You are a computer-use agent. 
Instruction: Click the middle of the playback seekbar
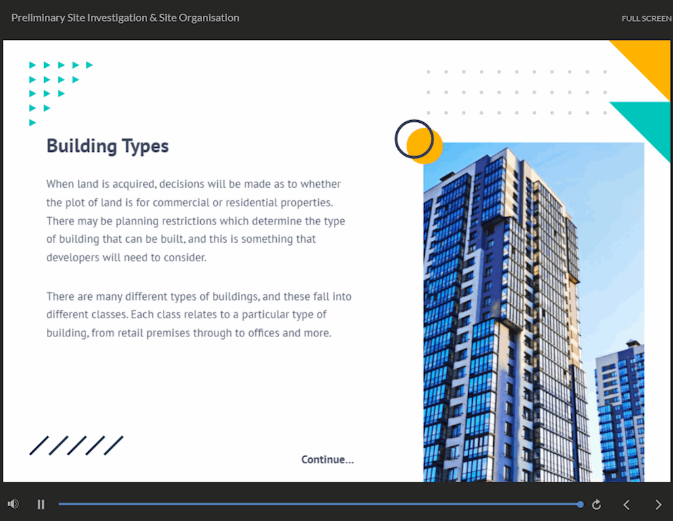coord(320,504)
